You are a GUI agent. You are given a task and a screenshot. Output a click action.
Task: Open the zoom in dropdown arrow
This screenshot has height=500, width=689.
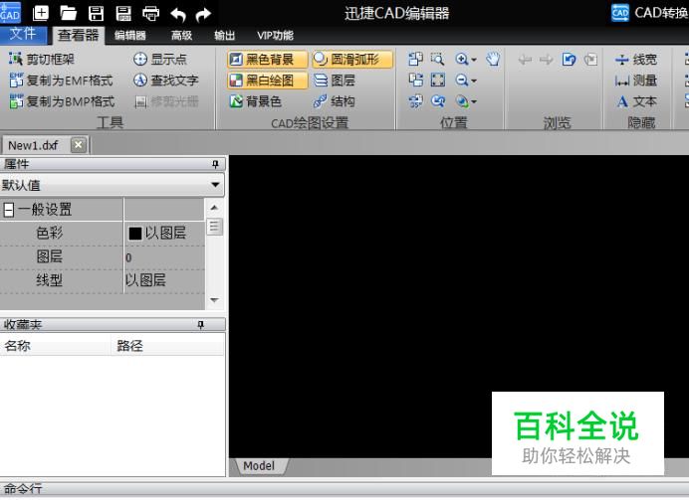[x=474, y=60]
